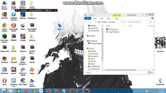
Task: Open the Home ribbon tab
Action: [x=94, y=18]
